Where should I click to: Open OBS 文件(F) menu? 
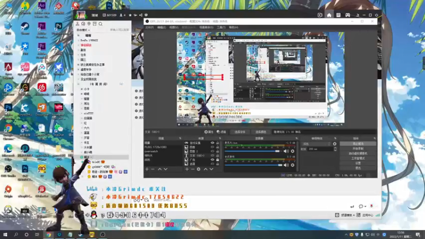[149, 28]
